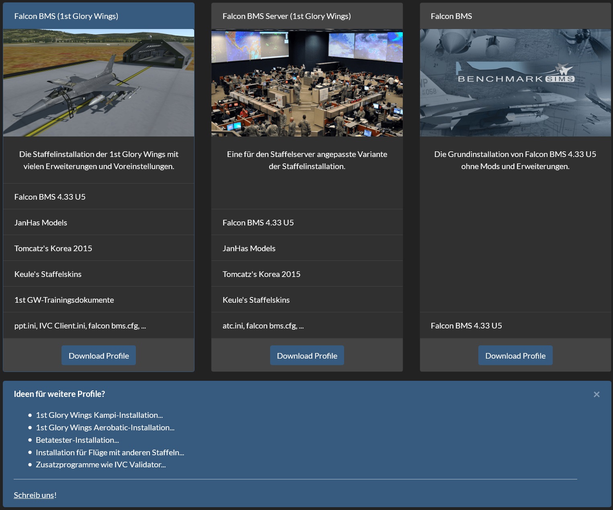
Task: Click 'JanHas Models' in the first card
Action: click(x=98, y=222)
